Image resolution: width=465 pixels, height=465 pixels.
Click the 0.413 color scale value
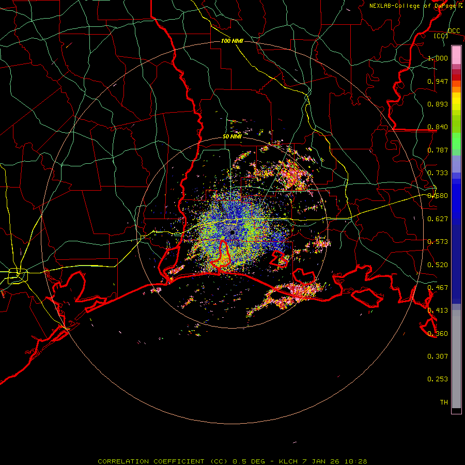pyautogui.click(x=438, y=311)
